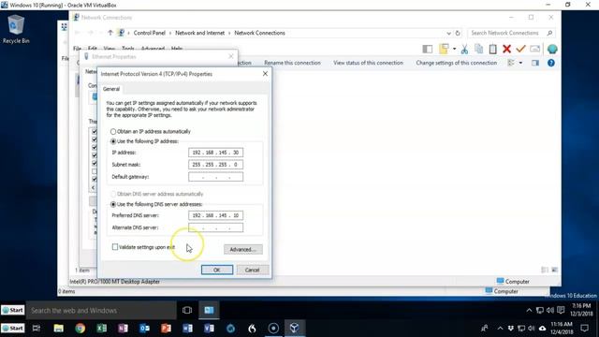
Task: Open the File menu in Network Connections
Action: (77, 49)
